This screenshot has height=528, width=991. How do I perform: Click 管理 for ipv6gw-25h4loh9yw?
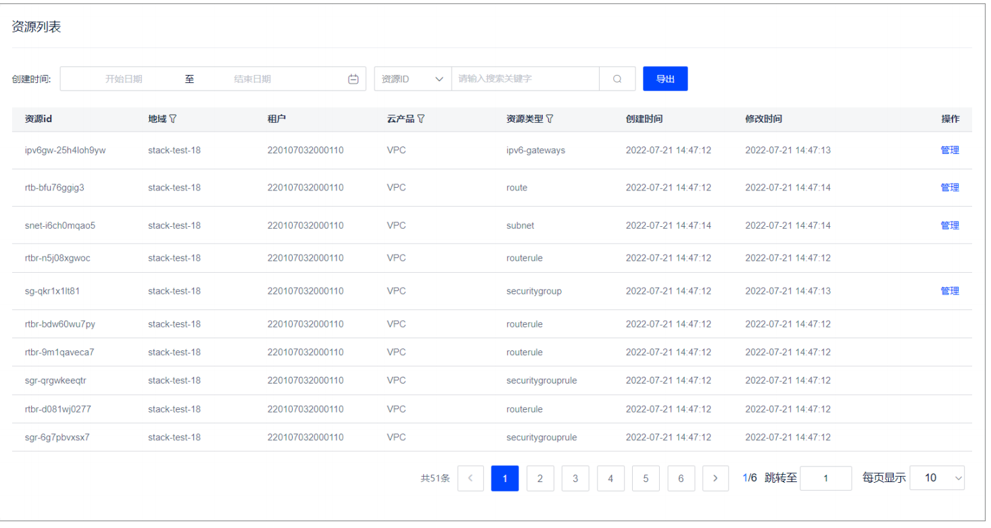[x=950, y=151]
